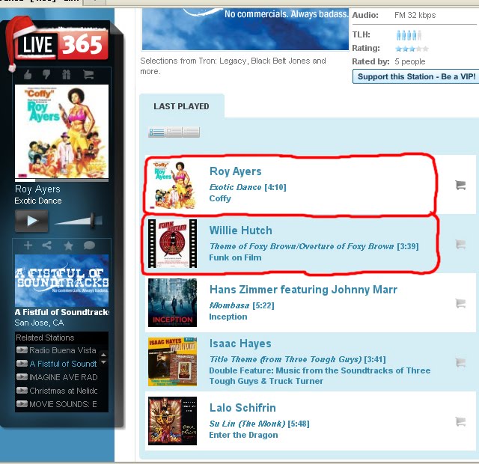This screenshot has width=479, height=464.
Task: Open Enter the Dragon album link
Action: [243, 435]
